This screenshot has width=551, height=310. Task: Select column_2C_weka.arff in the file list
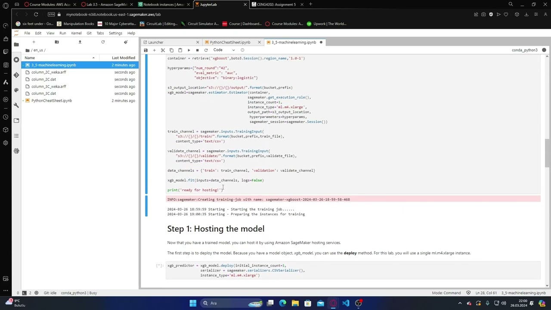[x=80, y=72]
